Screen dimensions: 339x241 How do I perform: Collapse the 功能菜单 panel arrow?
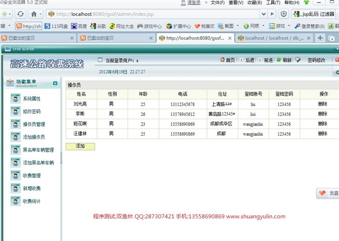55,83
